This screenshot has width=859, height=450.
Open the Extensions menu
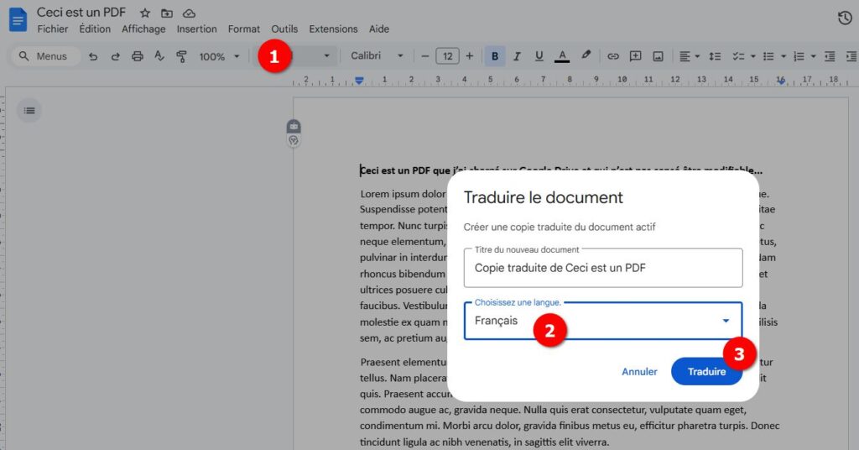333,29
